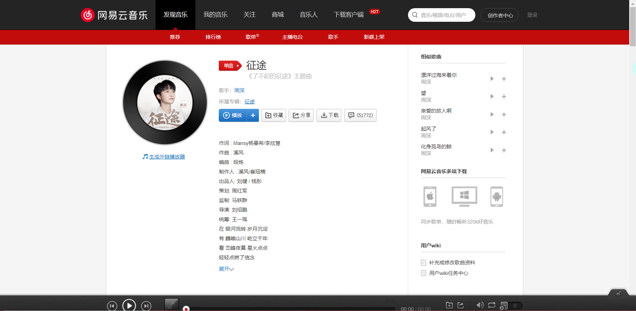Viewport: 636px width, 311px height.
Task: Switch to the 排行榜 tab
Action: pos(213,37)
